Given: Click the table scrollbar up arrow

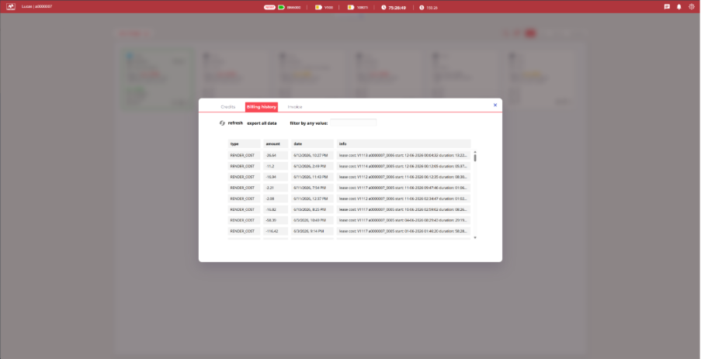Looking at the screenshot, I should tap(475, 152).
